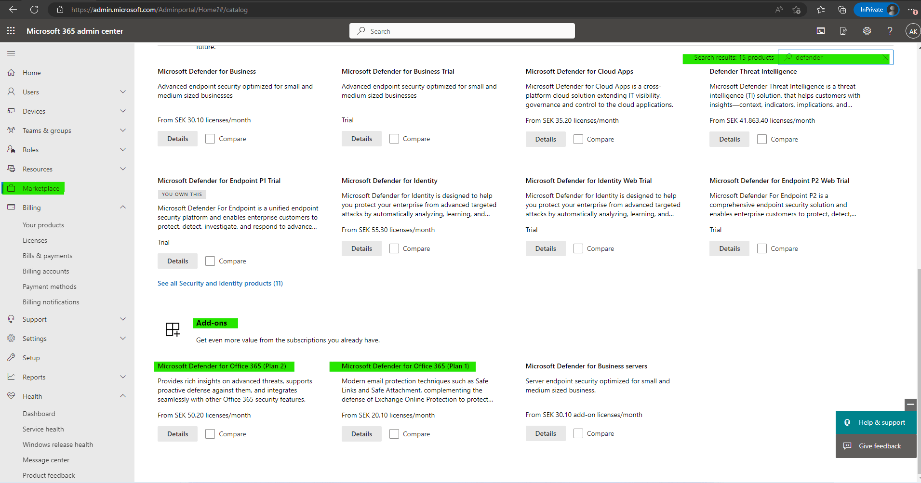Image resolution: width=921 pixels, height=483 pixels.
Task: Click the Home icon in sidebar
Action: (11, 73)
